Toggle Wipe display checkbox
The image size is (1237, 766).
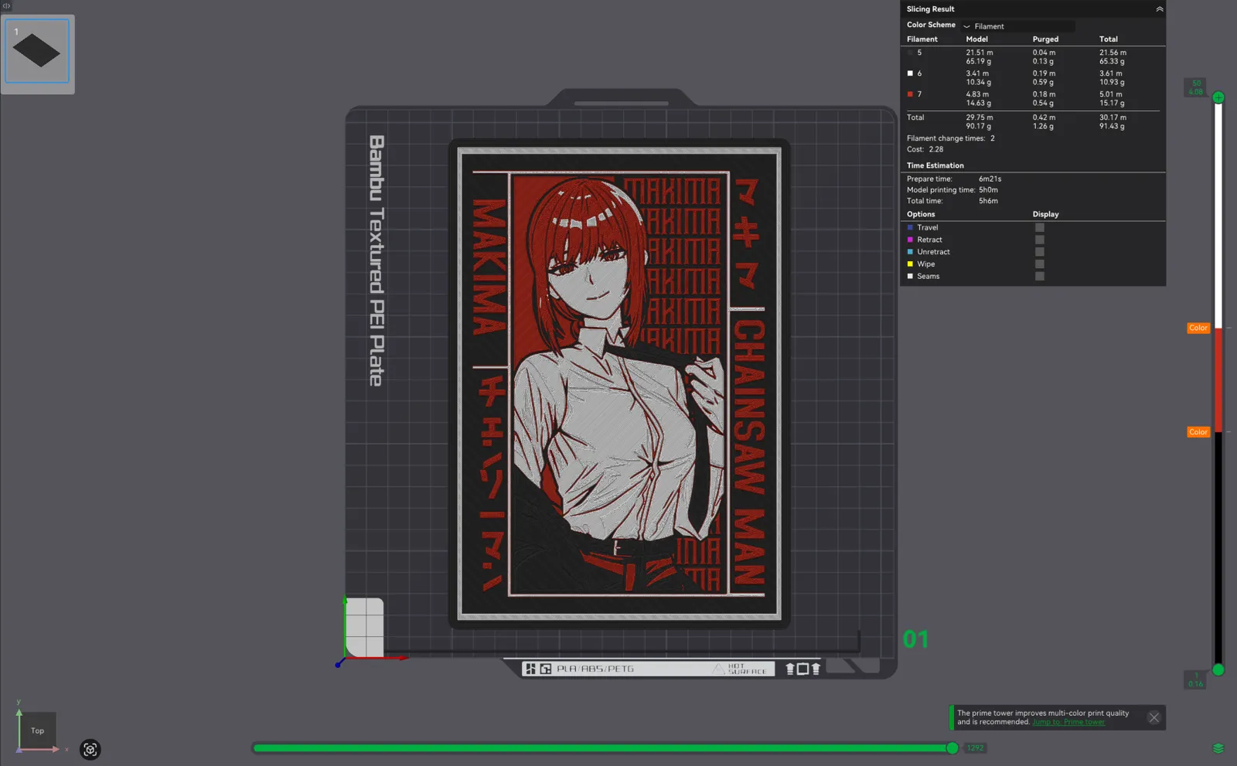pyautogui.click(x=1040, y=264)
